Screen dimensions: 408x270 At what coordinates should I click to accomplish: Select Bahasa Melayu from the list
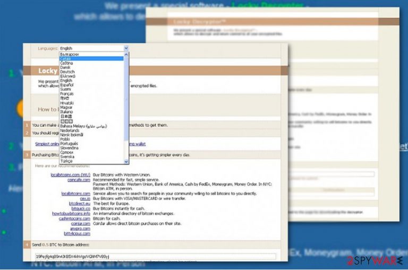[x=83, y=126]
